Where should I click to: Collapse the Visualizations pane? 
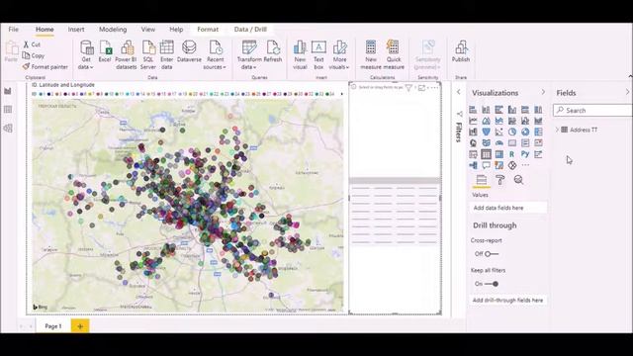point(543,92)
